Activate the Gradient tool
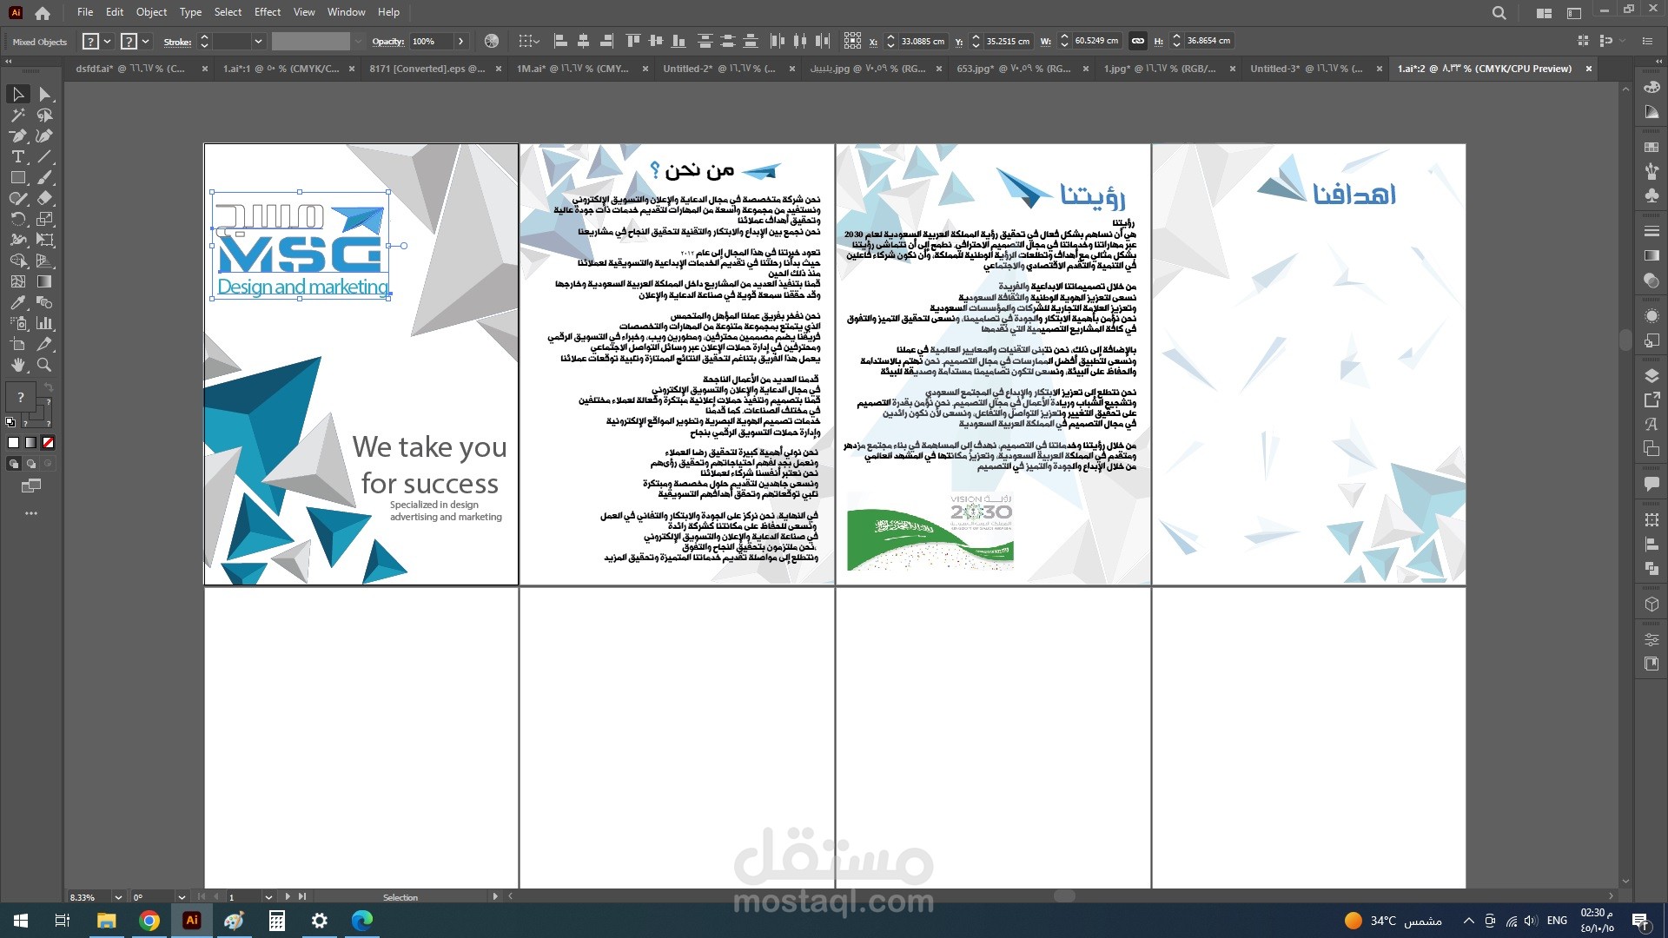The width and height of the screenshot is (1668, 938). pyautogui.click(x=45, y=282)
